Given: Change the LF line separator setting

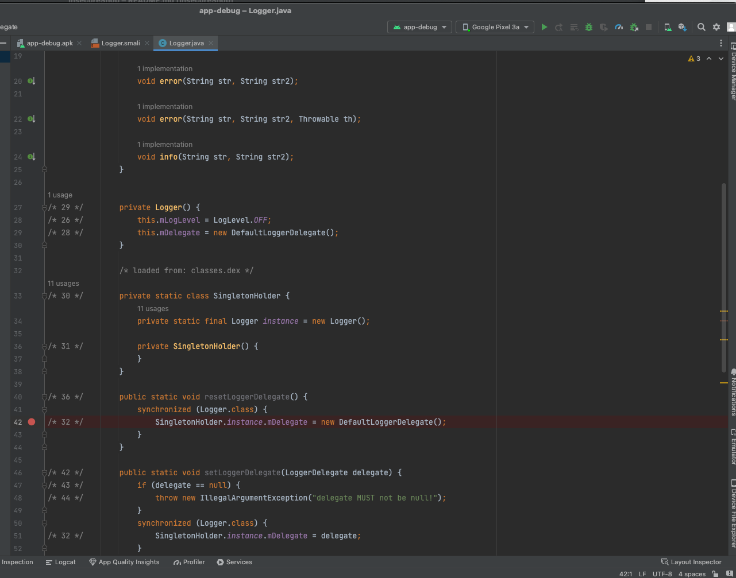Looking at the screenshot, I should [642, 574].
